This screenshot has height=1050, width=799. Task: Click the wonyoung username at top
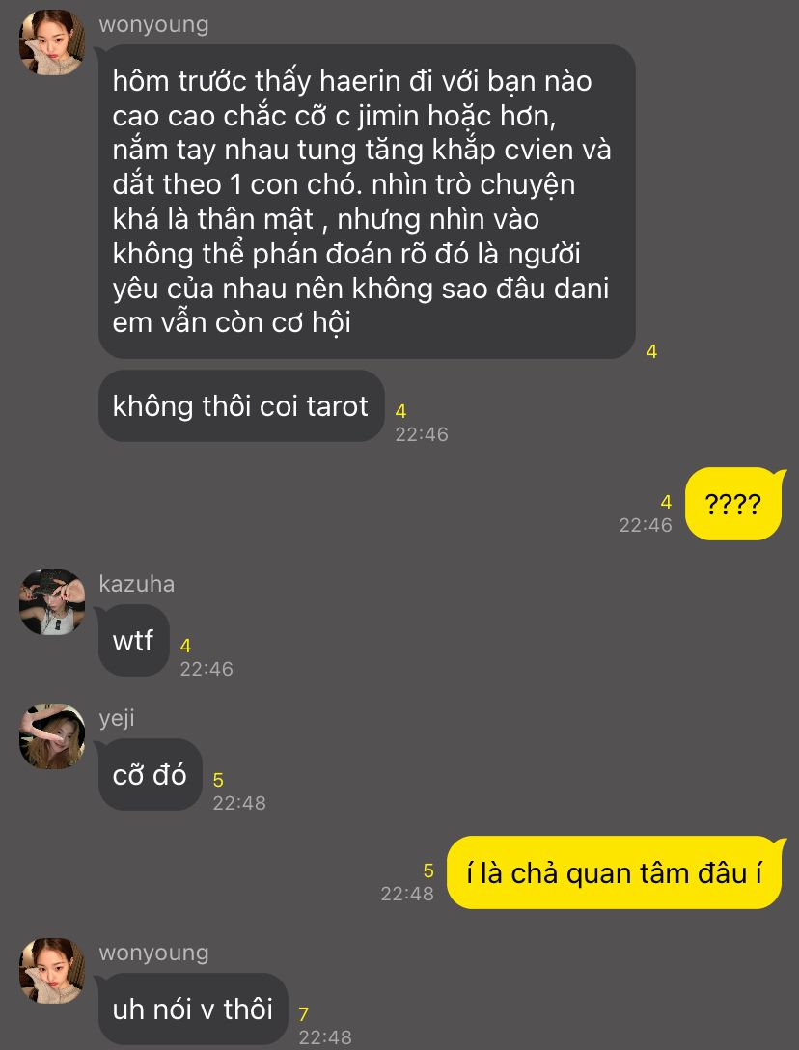click(153, 25)
